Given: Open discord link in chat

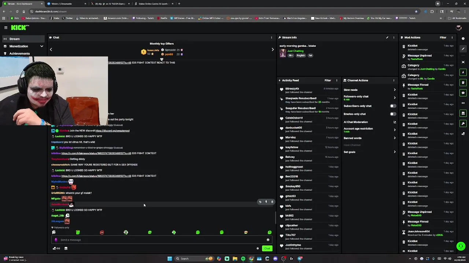Looking at the screenshot, I should pyautogui.click(x=112, y=131).
